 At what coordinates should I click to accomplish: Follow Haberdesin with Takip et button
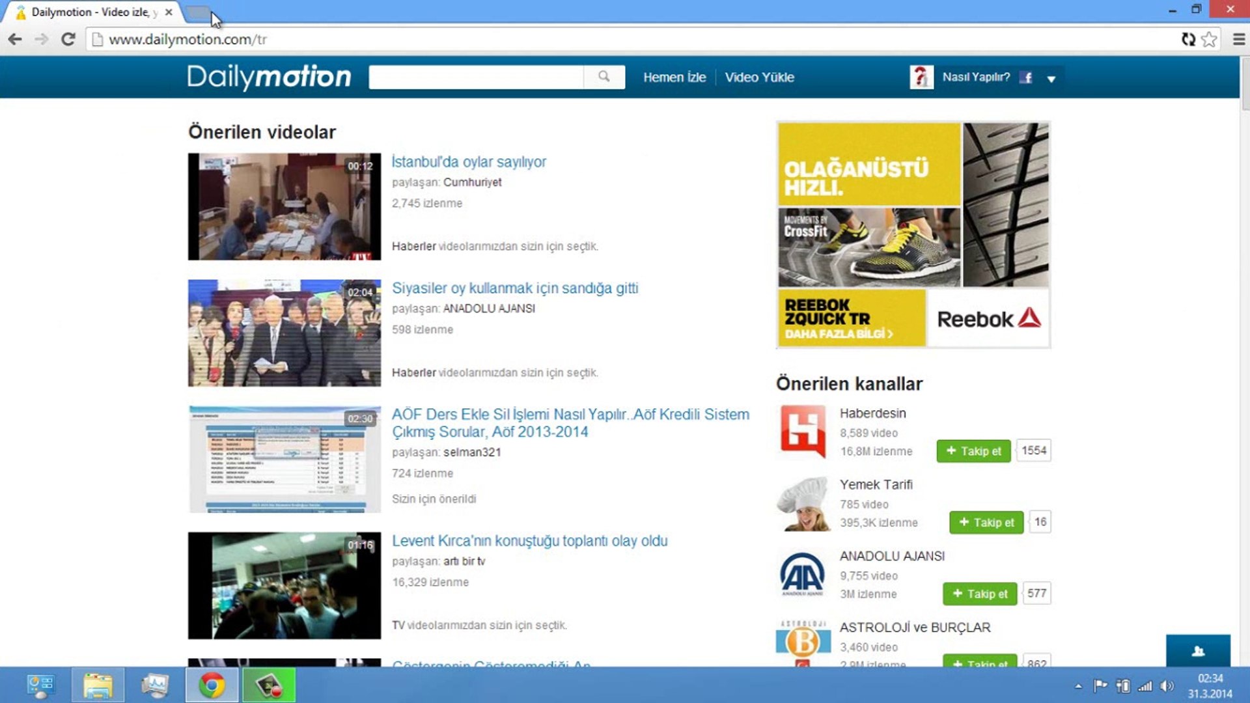click(973, 451)
